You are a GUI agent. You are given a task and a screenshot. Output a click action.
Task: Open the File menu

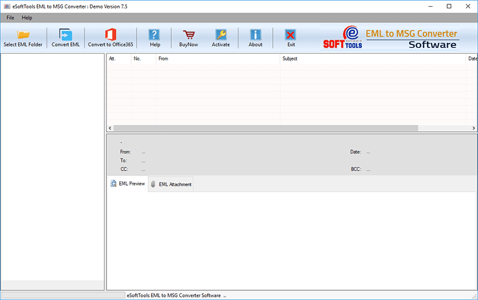(10, 18)
